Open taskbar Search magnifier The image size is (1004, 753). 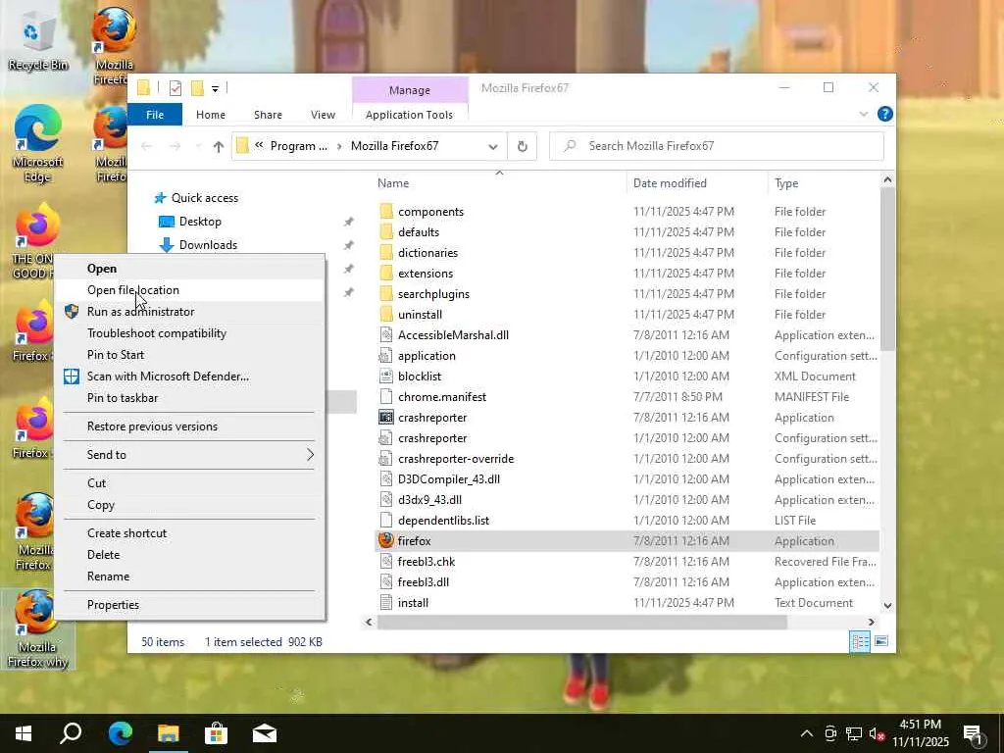point(71,733)
